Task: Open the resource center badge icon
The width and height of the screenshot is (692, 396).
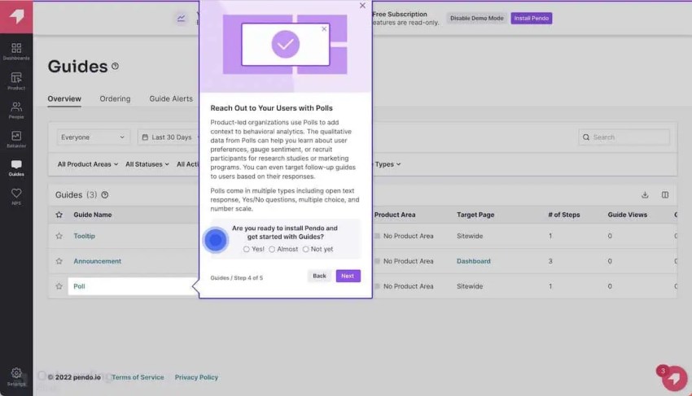Action: tap(674, 378)
